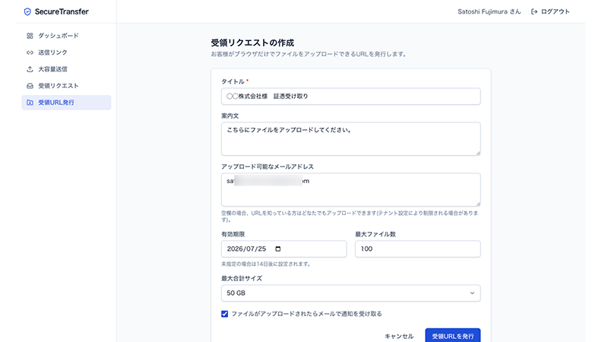
Task: Click the SecureTransfer brand name text
Action: click(x=62, y=11)
